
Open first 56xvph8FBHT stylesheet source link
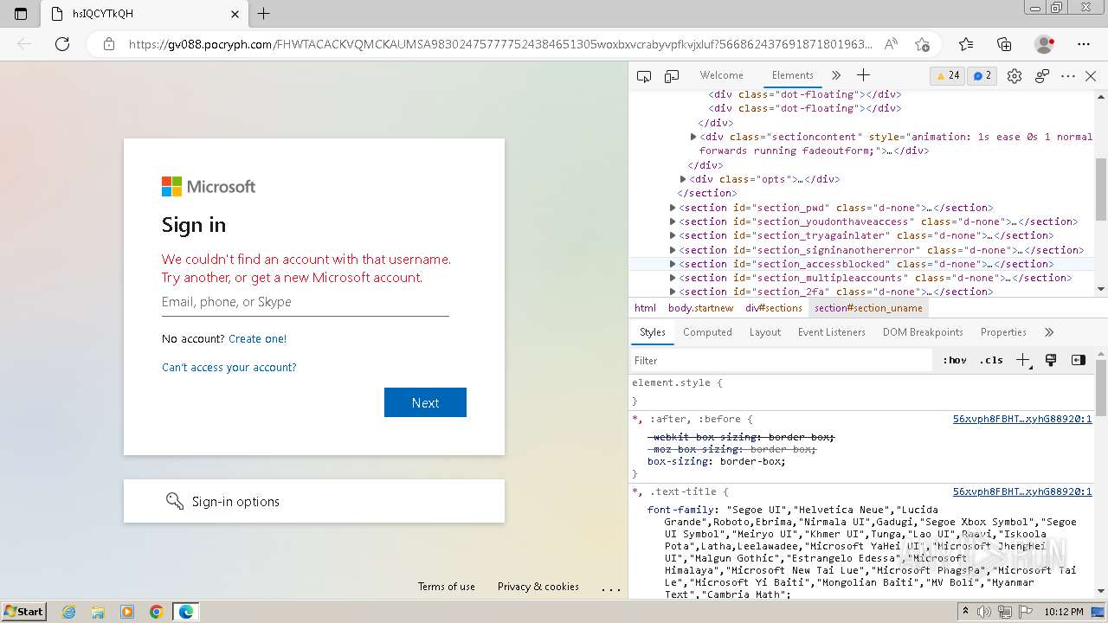coord(1022,419)
